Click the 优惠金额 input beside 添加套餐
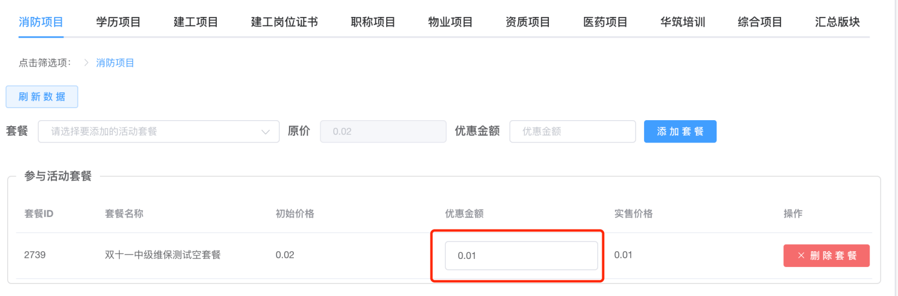This screenshot has width=898, height=296. click(x=572, y=132)
